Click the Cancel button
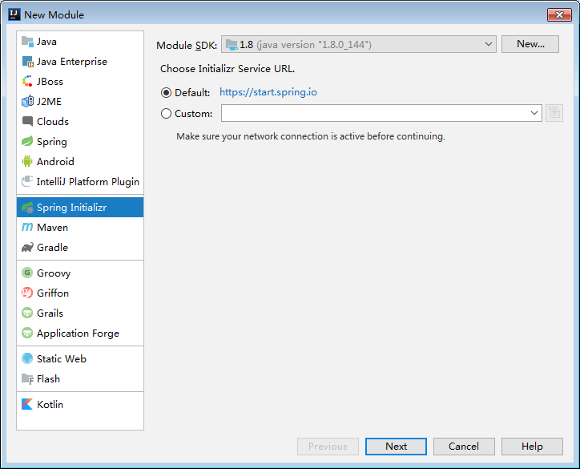Screen dimensions: 580x469 pos(464,447)
